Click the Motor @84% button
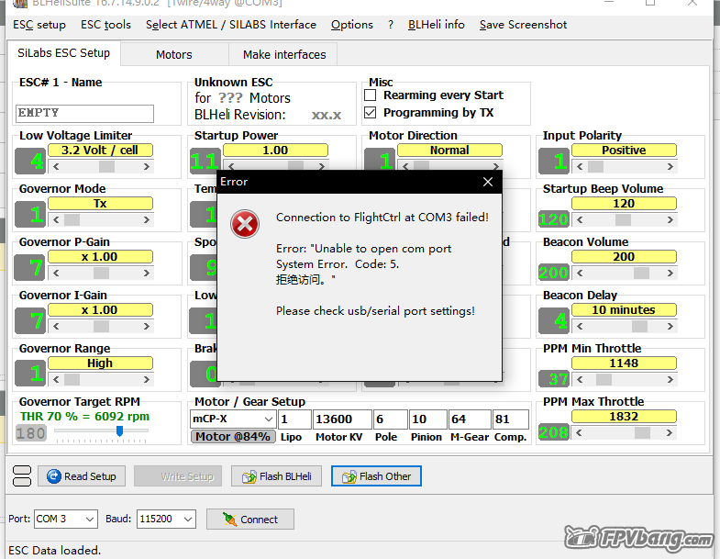 (x=233, y=437)
